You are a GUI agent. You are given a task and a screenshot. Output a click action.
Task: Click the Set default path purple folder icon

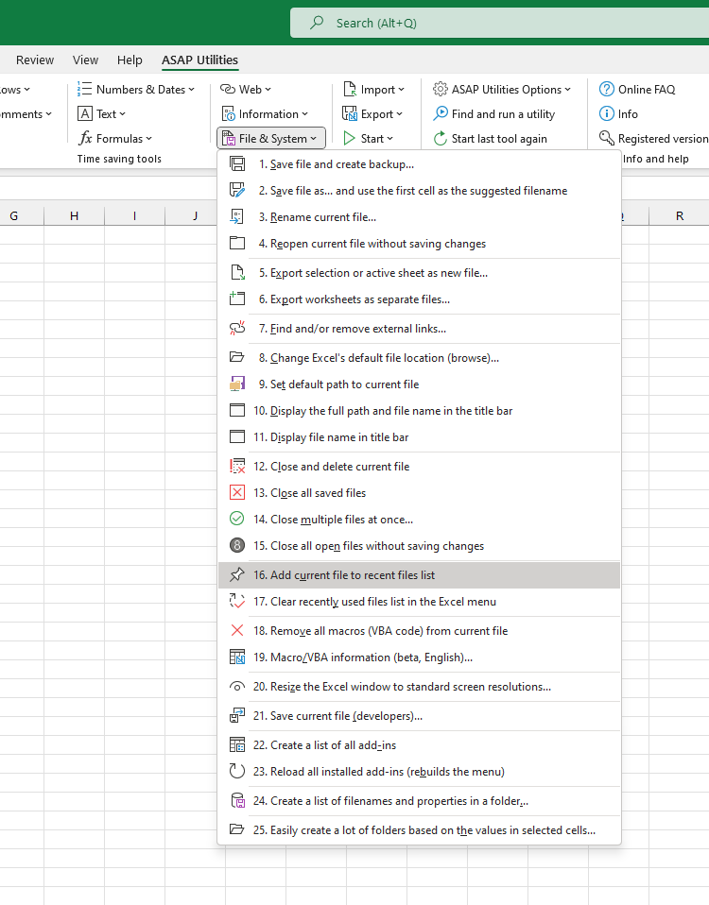pos(236,384)
